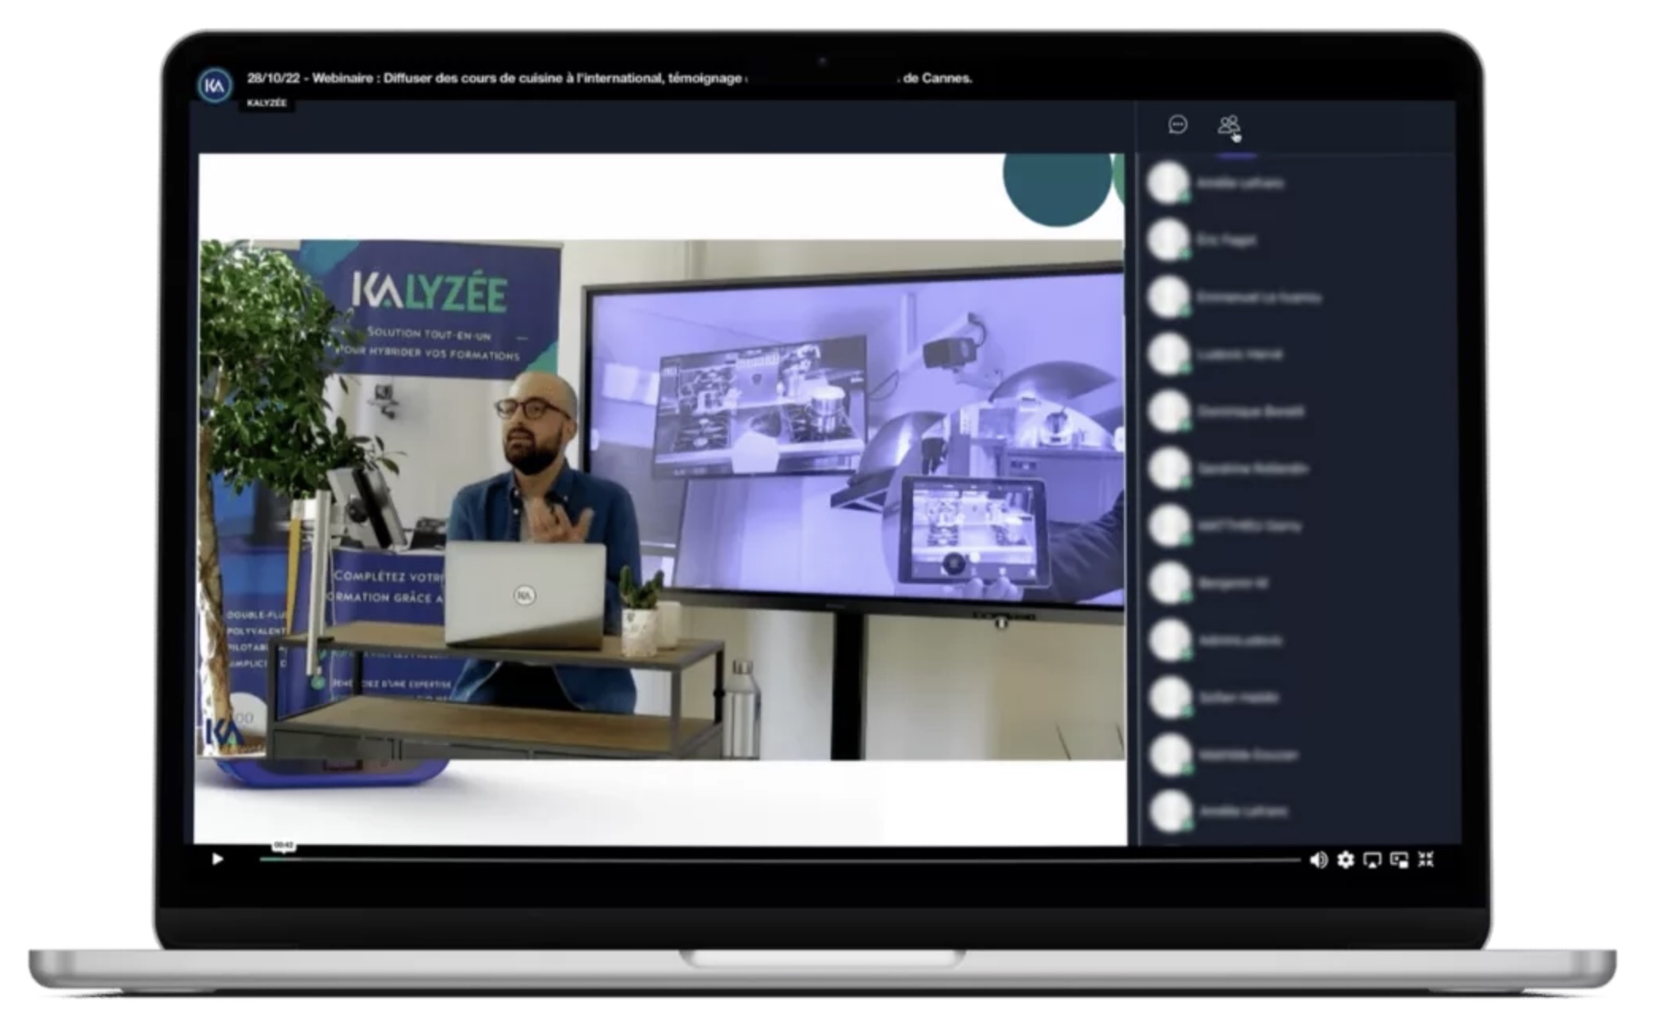Click the Kalyzée KA channel logo

coord(215,86)
